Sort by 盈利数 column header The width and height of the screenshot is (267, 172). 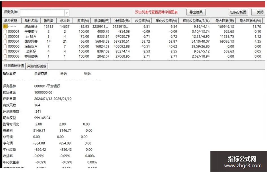49,21
